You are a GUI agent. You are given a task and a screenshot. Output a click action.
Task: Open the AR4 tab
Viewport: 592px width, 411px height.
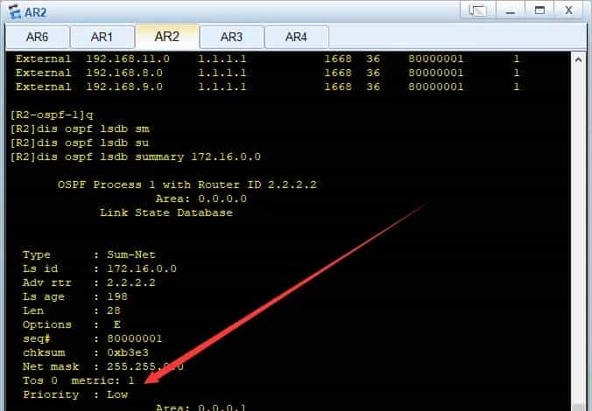tap(296, 37)
